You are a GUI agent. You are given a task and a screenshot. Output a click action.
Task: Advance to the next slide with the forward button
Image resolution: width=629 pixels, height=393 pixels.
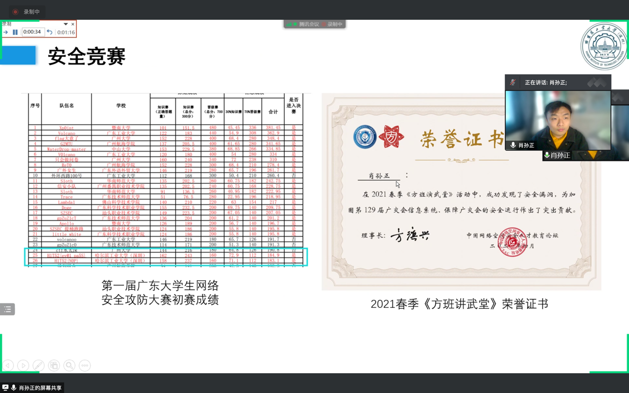(23, 365)
